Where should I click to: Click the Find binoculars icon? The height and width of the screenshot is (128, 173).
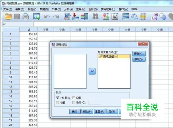[x=95, y=16]
